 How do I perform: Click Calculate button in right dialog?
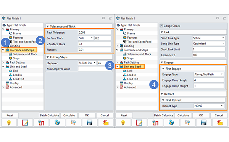183,115
